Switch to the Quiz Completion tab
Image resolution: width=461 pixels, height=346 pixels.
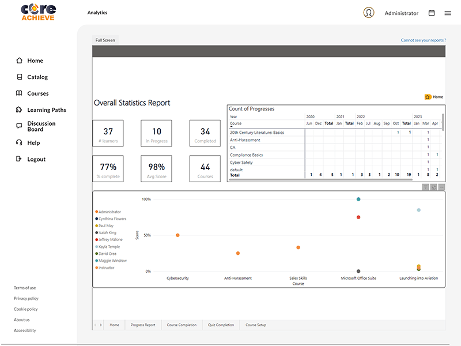coord(221,325)
